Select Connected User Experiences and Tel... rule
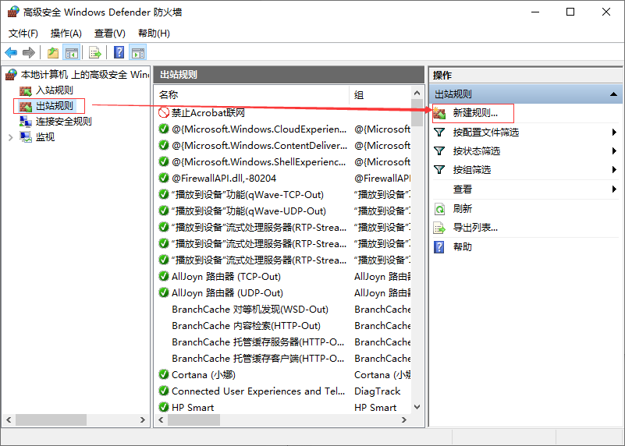 pyautogui.click(x=258, y=391)
